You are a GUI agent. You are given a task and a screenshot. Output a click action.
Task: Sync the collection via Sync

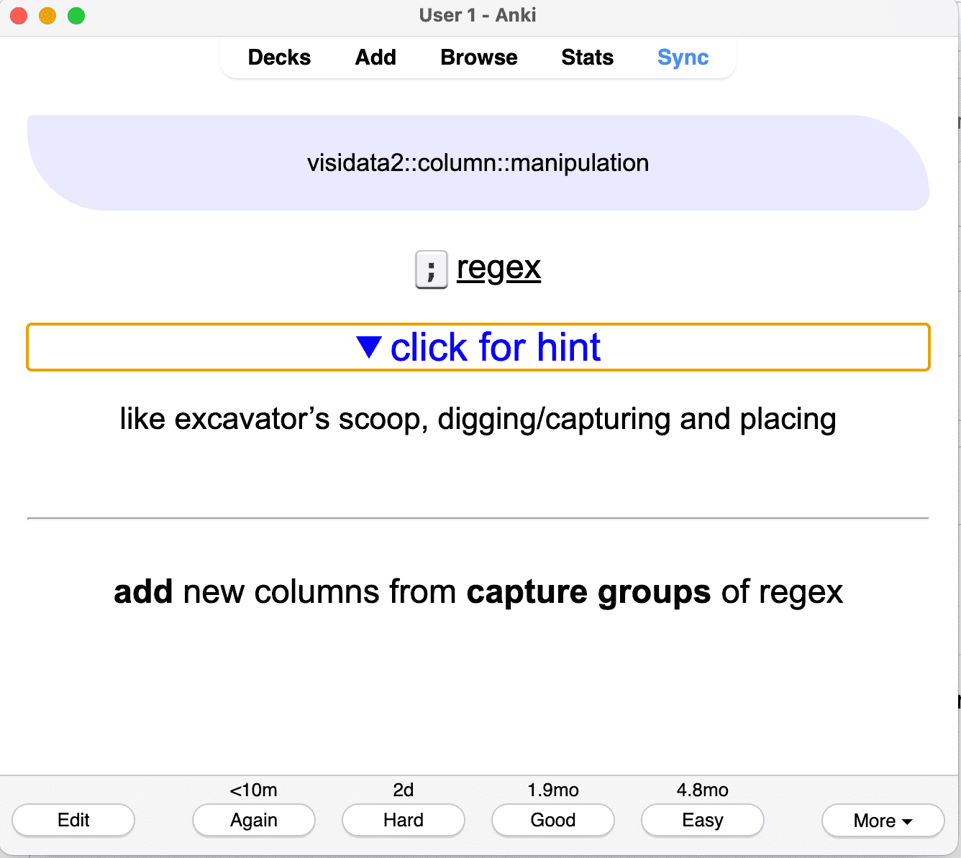tap(683, 57)
